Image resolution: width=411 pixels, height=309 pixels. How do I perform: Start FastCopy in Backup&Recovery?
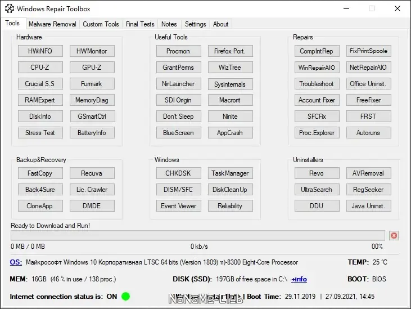tap(40, 173)
